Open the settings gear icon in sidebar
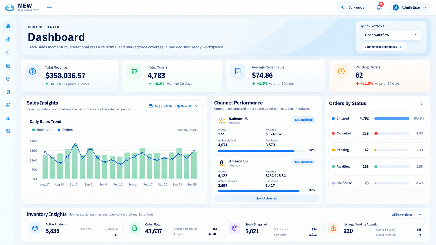The width and height of the screenshot is (436, 245). [8, 131]
